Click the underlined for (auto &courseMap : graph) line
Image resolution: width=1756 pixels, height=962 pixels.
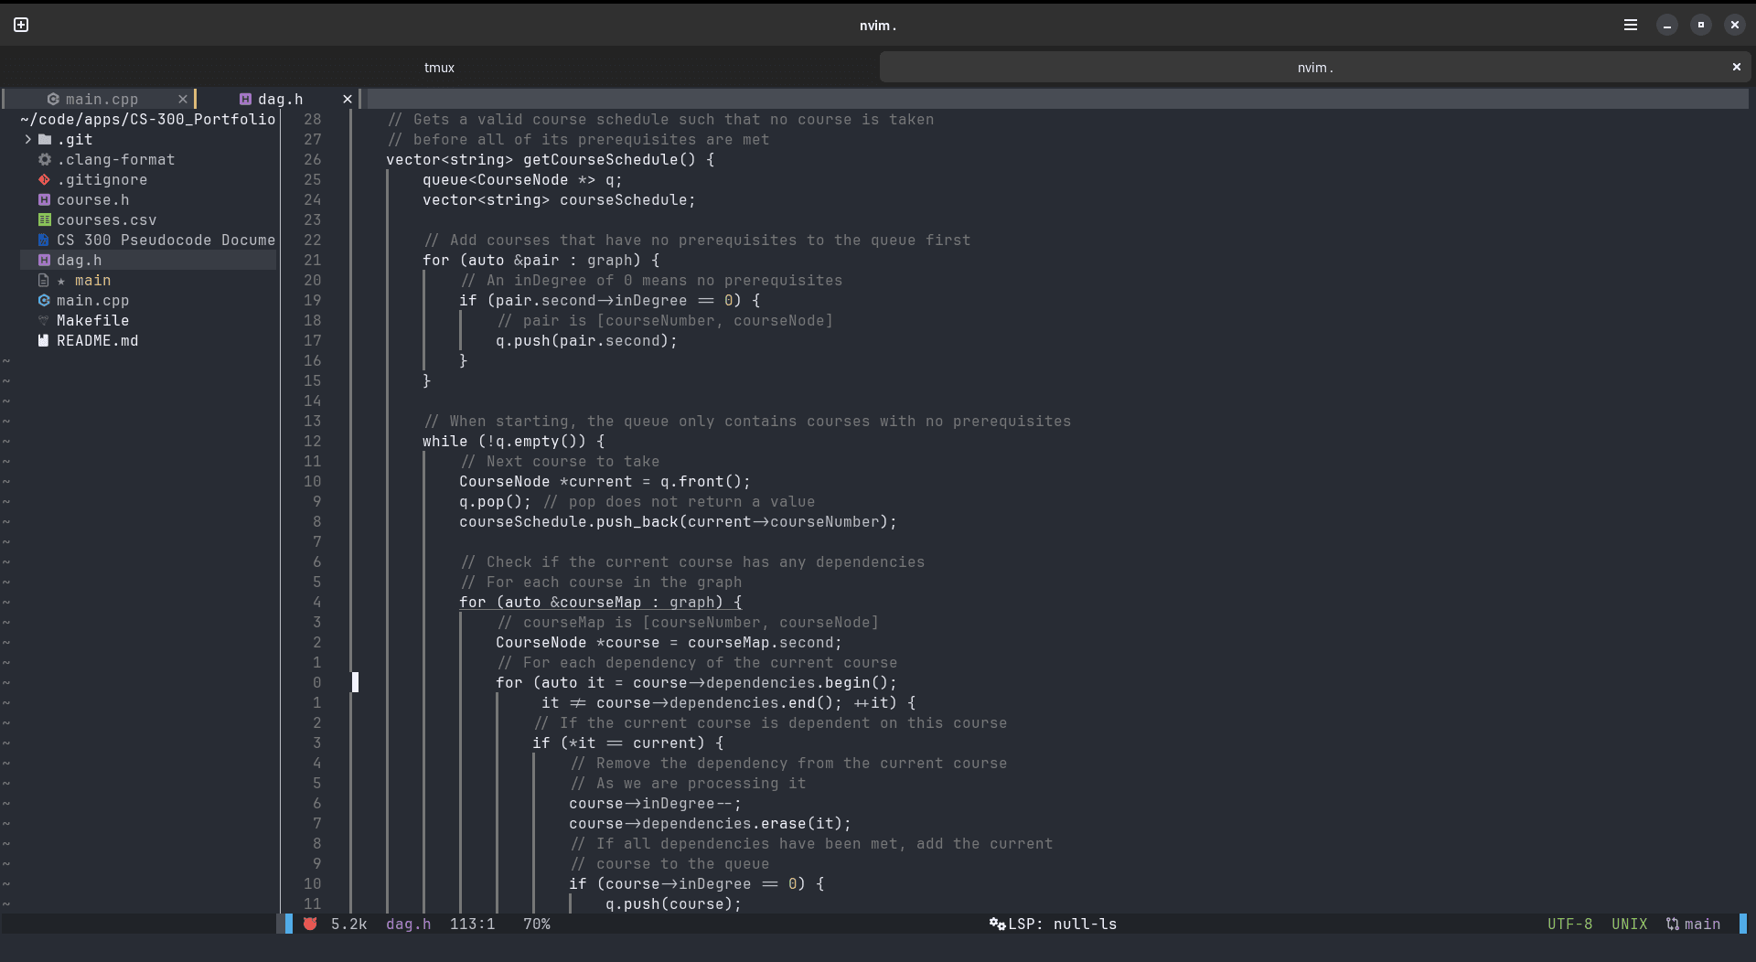tap(600, 602)
